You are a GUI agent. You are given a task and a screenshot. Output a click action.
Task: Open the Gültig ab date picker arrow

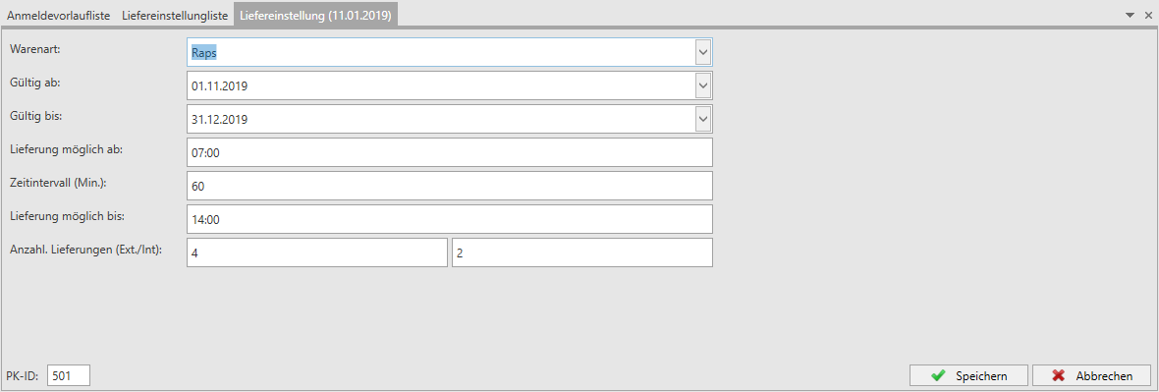[x=703, y=85]
